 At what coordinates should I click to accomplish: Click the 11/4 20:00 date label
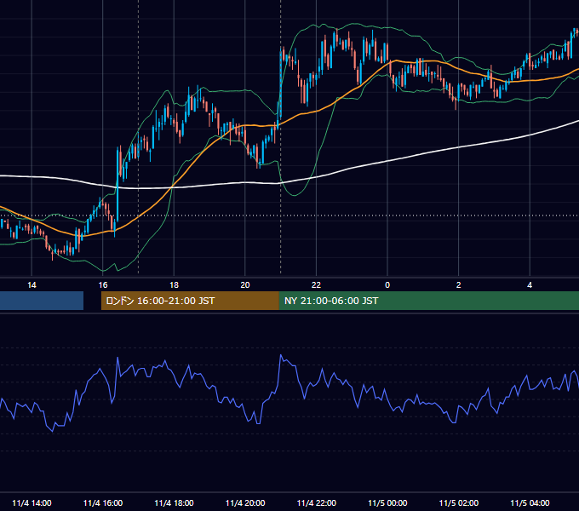pyautogui.click(x=245, y=502)
